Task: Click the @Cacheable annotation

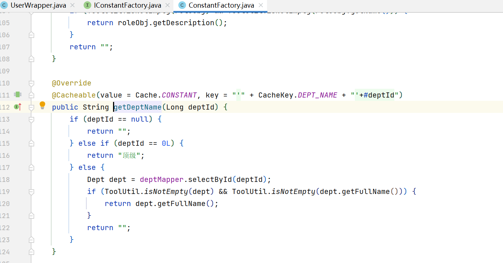Action: pos(74,95)
